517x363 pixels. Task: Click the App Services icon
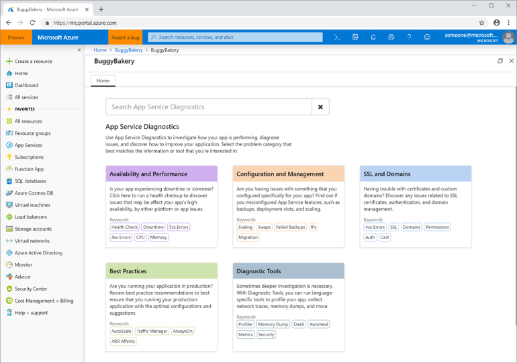coord(9,145)
